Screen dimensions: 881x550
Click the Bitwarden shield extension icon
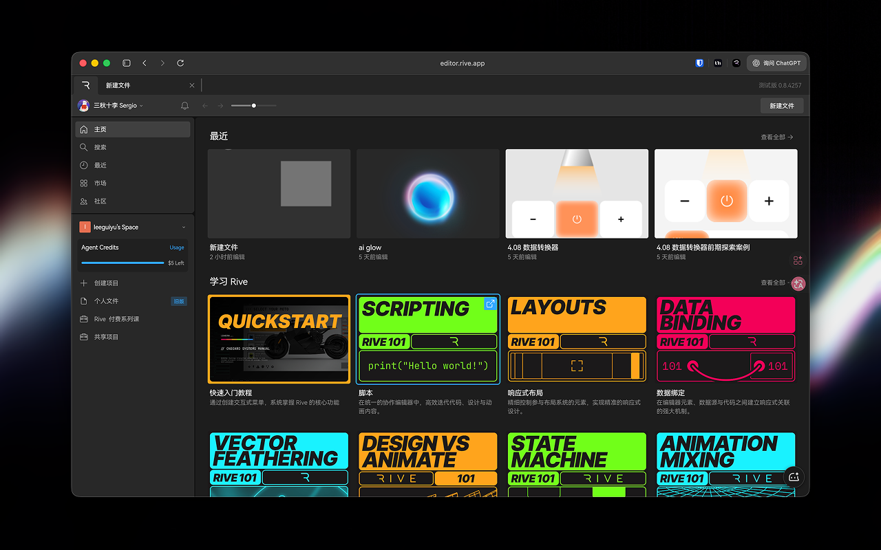pos(699,63)
